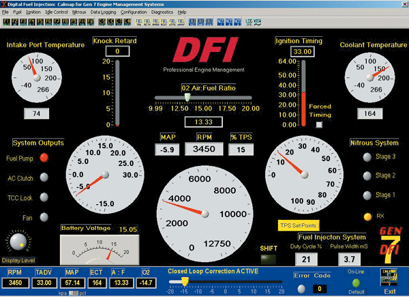This screenshot has width=409, height=297.
Task: Toggle the Nitrous Stage 2 indicator
Action: pyautogui.click(x=367, y=175)
